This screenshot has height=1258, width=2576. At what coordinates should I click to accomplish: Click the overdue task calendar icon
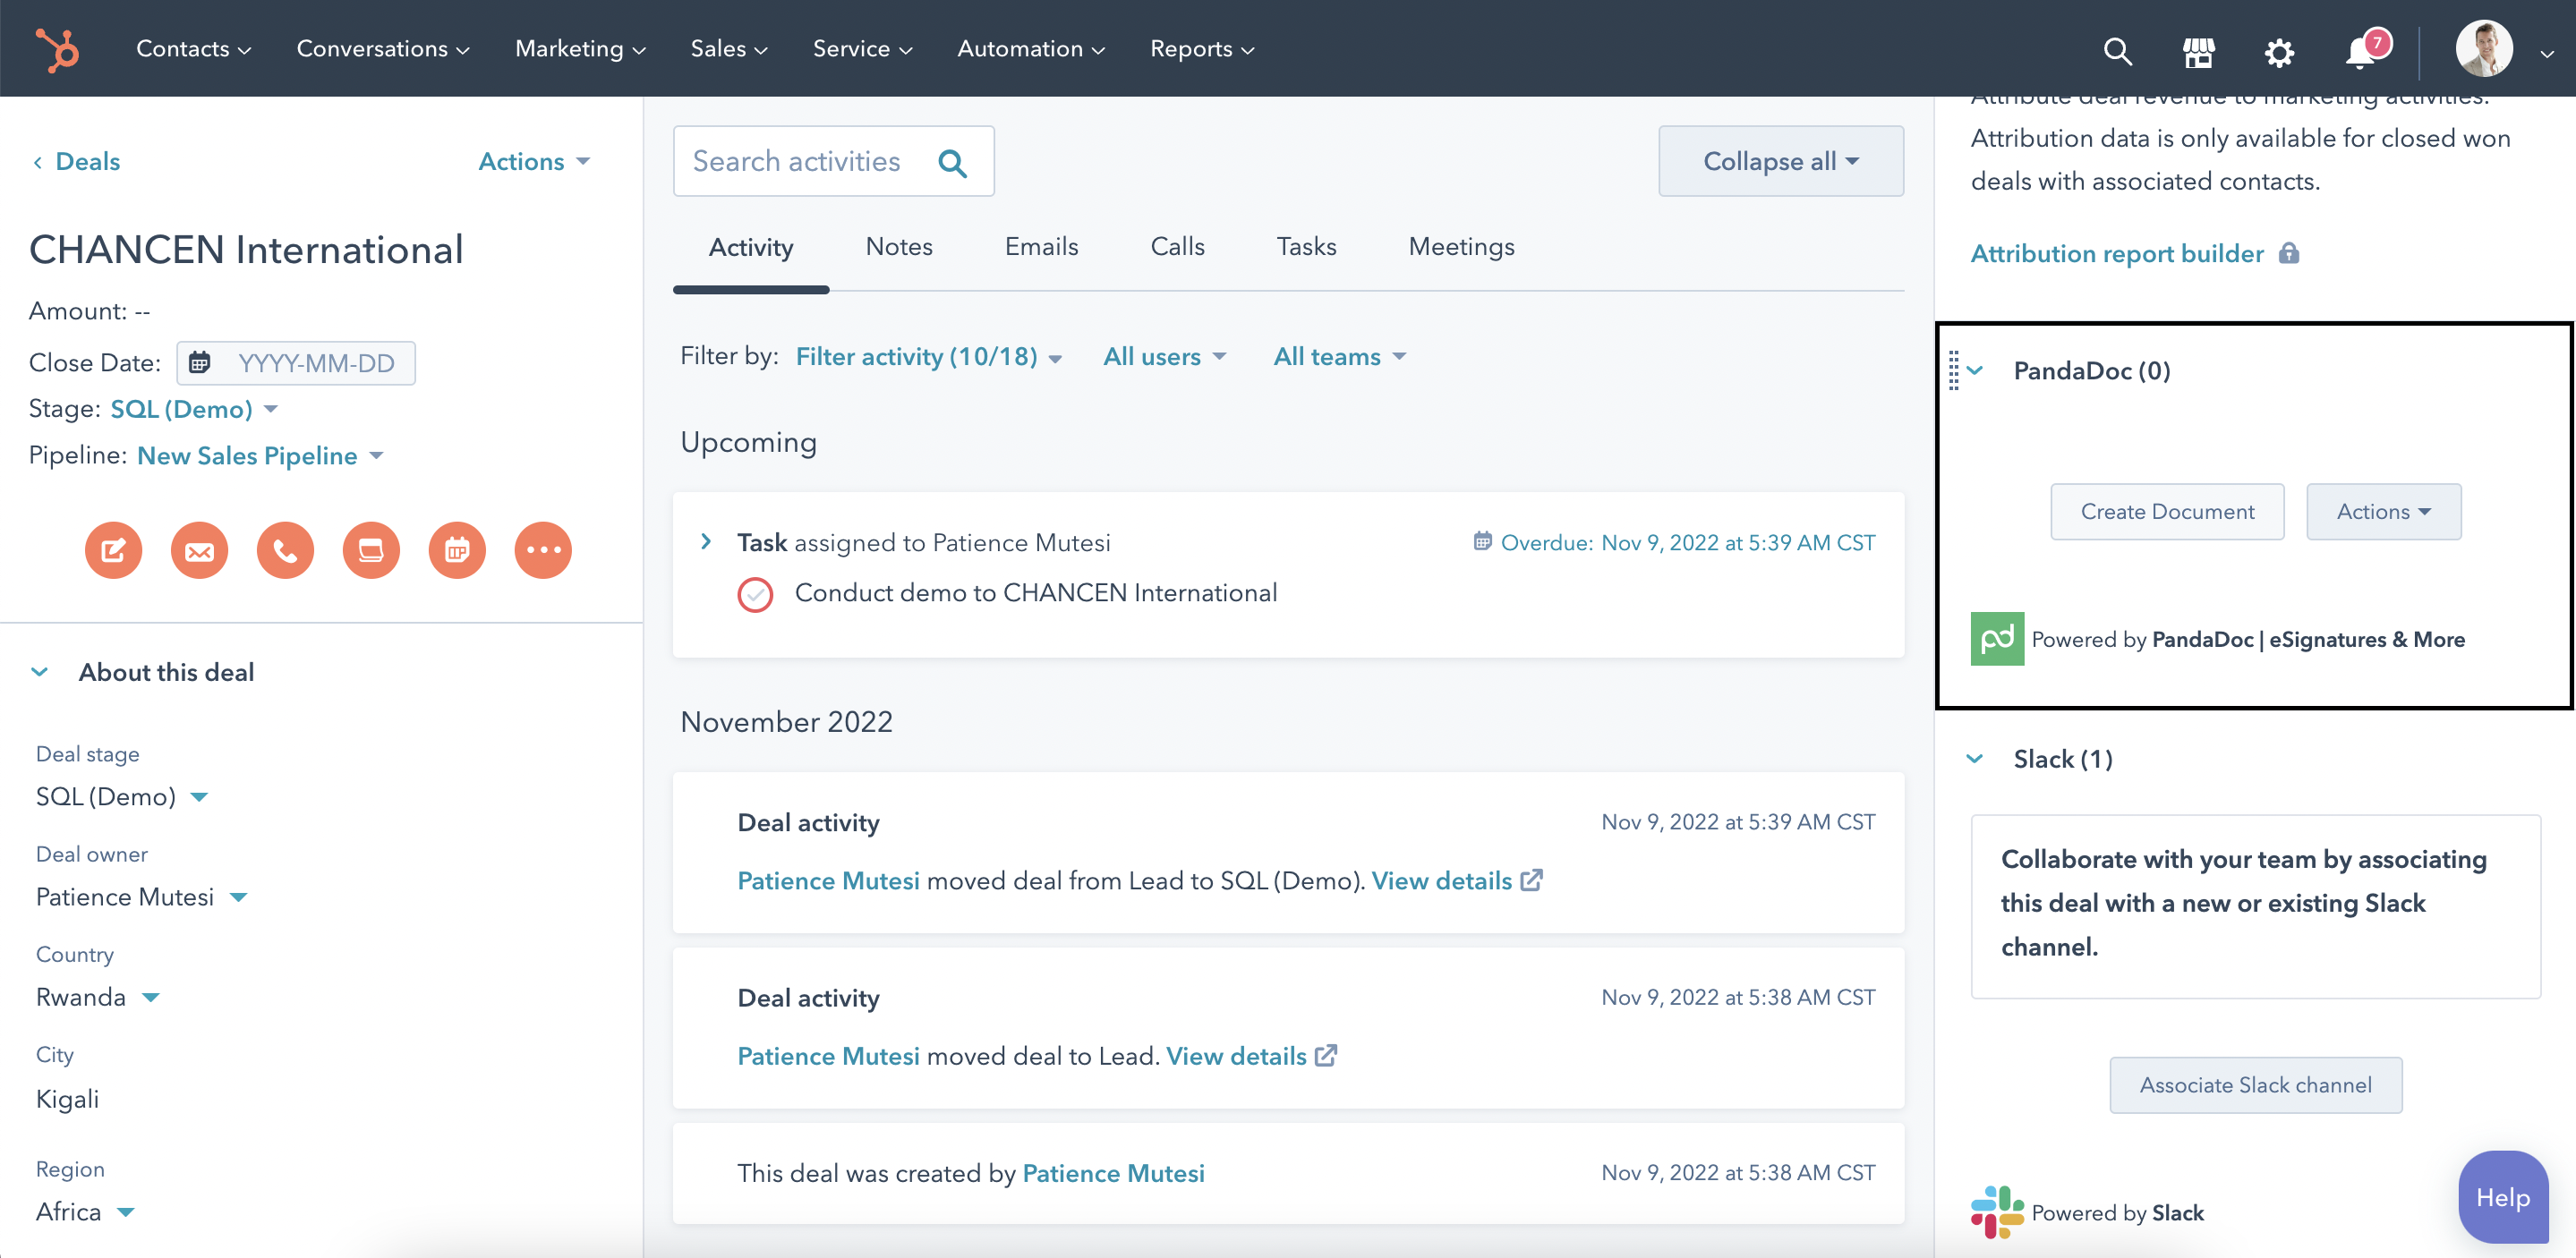(1482, 542)
